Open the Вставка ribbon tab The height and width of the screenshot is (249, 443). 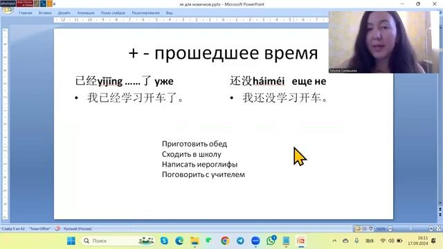[45, 12]
